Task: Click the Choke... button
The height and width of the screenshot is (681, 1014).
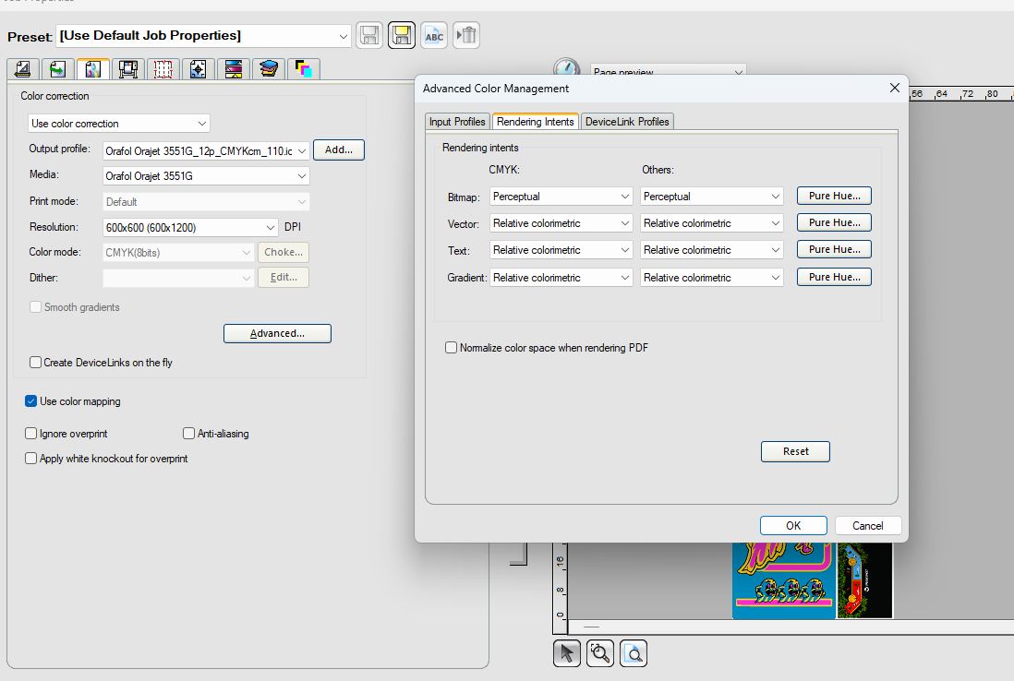Action: pyautogui.click(x=284, y=252)
